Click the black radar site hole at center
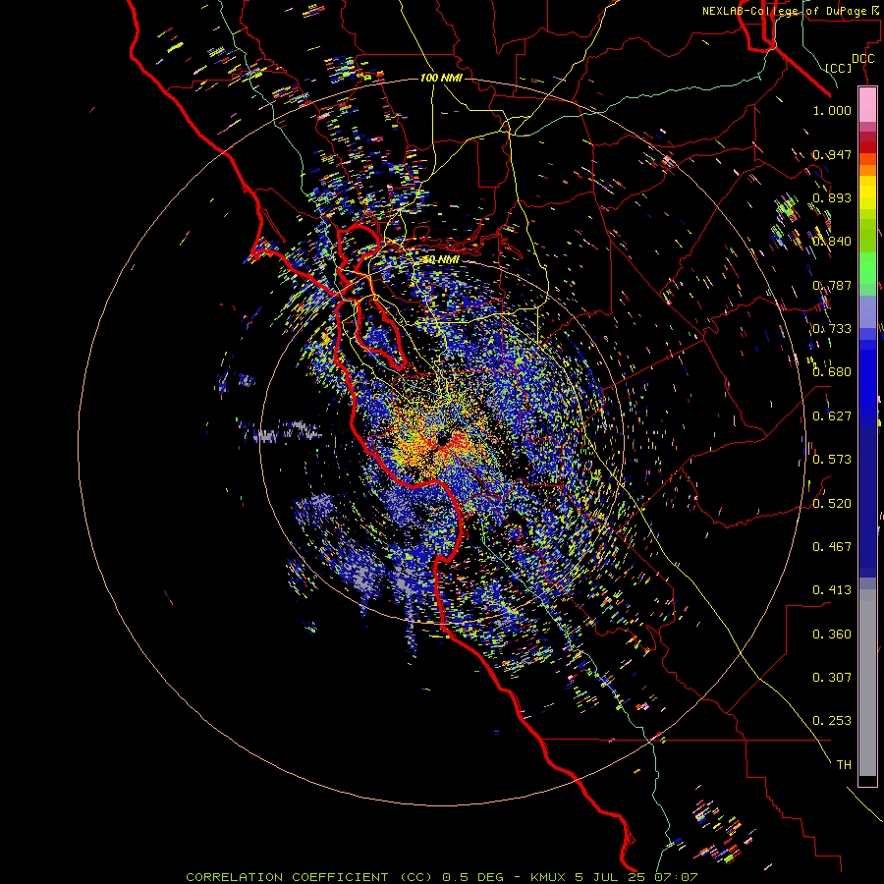The height and width of the screenshot is (884, 884). click(442, 440)
